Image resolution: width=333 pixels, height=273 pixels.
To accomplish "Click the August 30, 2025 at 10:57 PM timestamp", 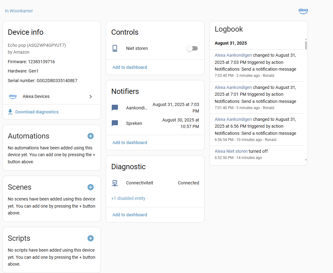I will click(181, 123).
